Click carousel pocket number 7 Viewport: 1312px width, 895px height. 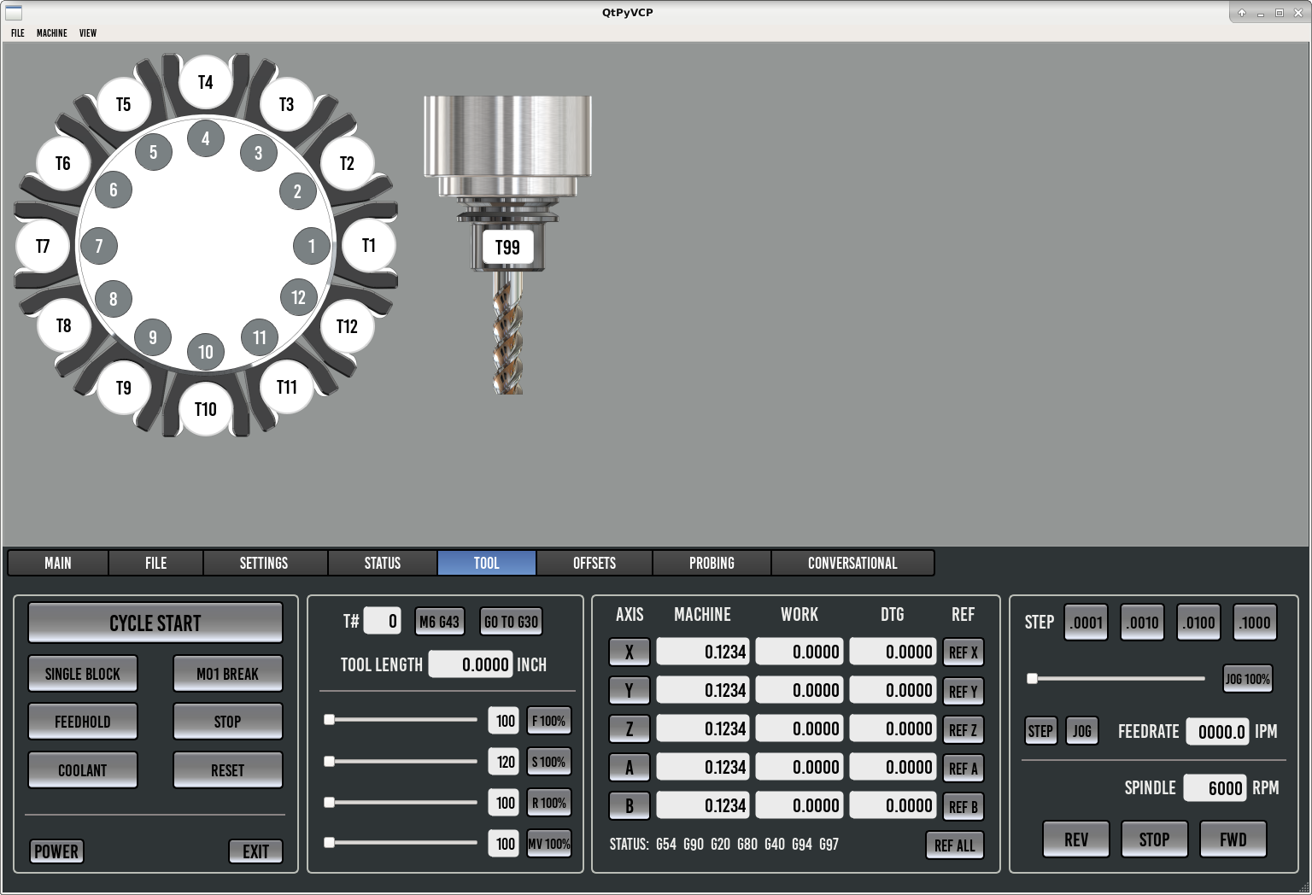click(x=99, y=247)
